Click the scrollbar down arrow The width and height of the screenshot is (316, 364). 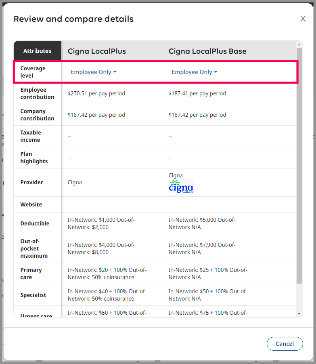[299, 314]
